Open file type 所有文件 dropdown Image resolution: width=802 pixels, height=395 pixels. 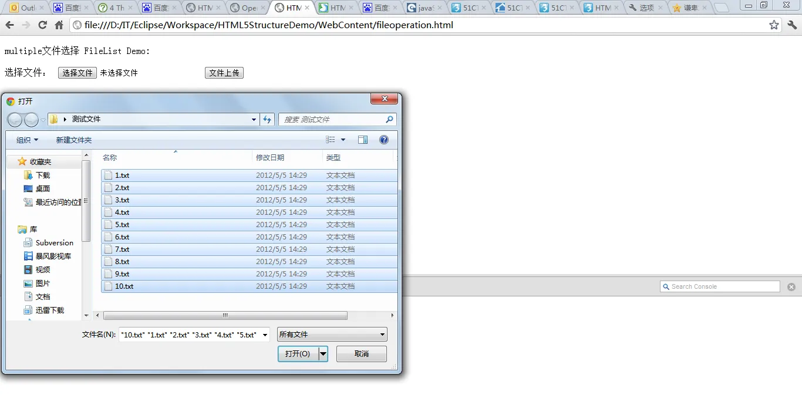[332, 335]
